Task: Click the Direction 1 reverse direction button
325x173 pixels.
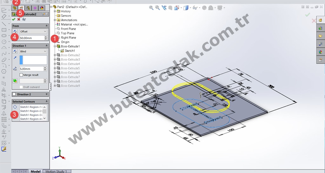Action: (15, 51)
